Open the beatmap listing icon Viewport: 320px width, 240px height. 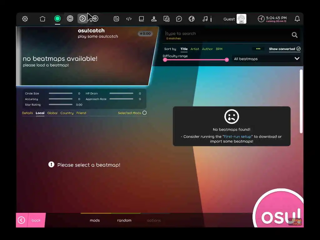167,19
